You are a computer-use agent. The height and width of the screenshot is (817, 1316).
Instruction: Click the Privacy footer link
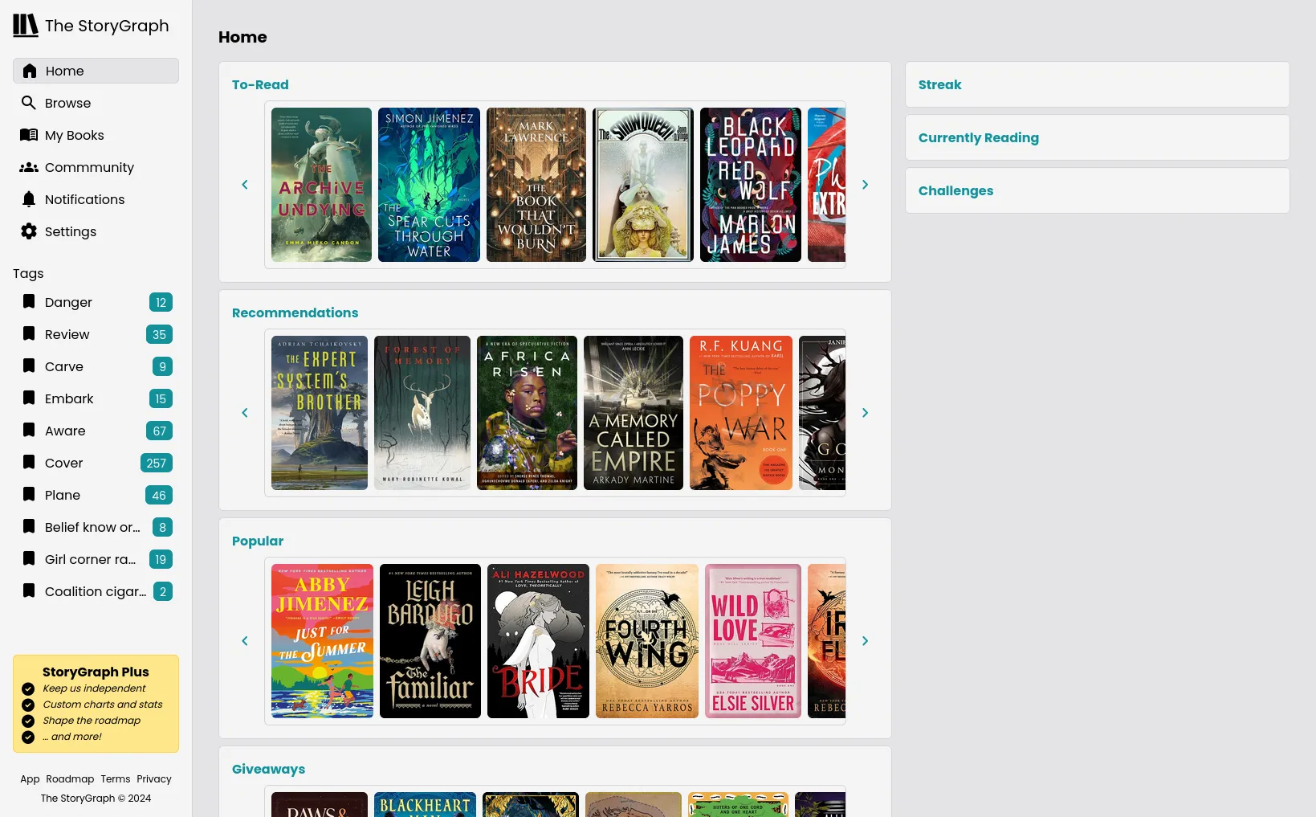[153, 779]
